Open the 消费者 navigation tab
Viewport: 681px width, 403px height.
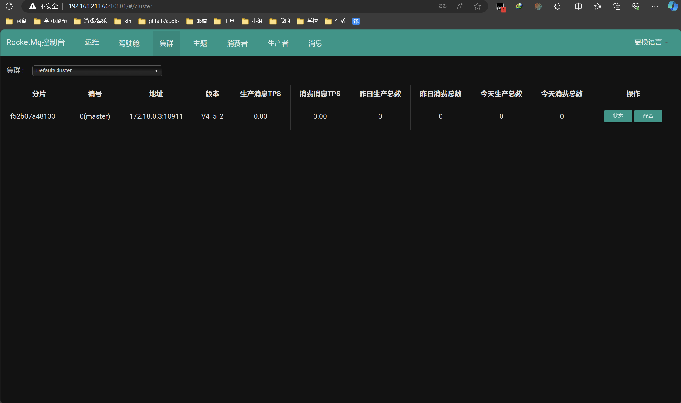tap(237, 43)
